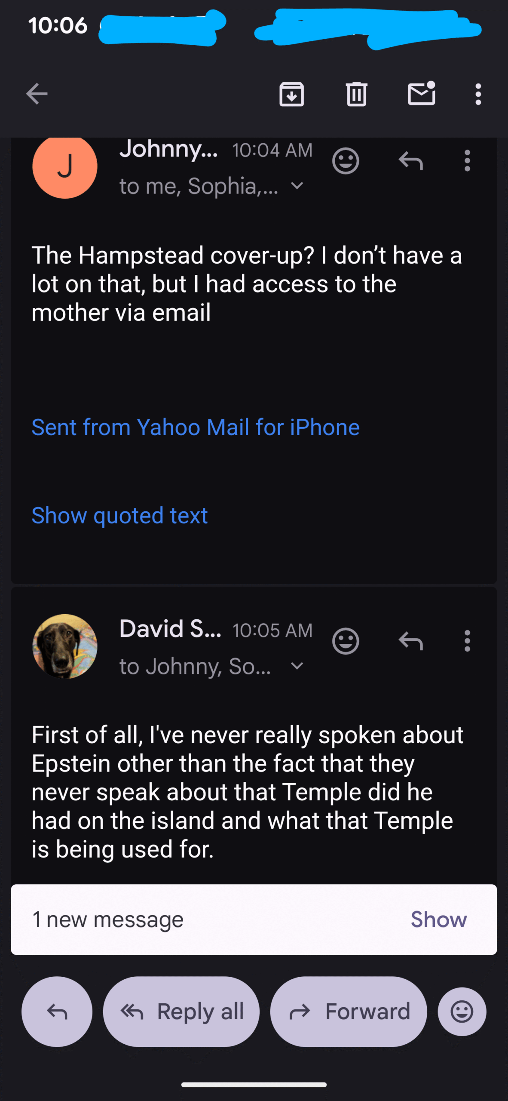This screenshot has height=1101, width=508.
Task: Delete the conversation with trash icon
Action: pyautogui.click(x=356, y=94)
